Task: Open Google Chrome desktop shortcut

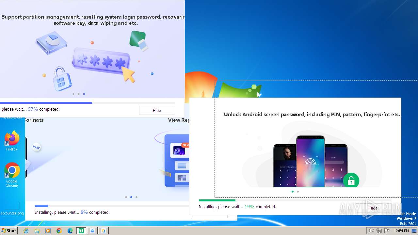Action: point(12,175)
